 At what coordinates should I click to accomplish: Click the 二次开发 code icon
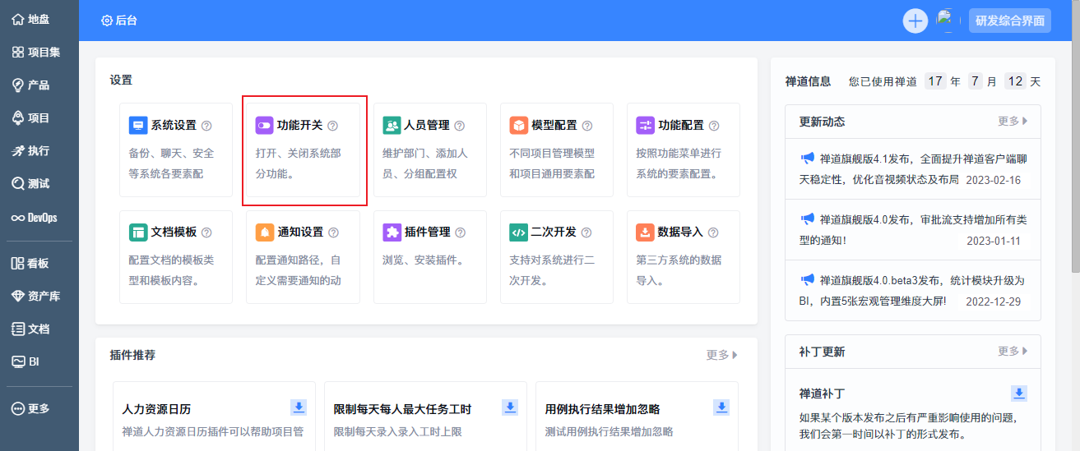click(x=518, y=232)
